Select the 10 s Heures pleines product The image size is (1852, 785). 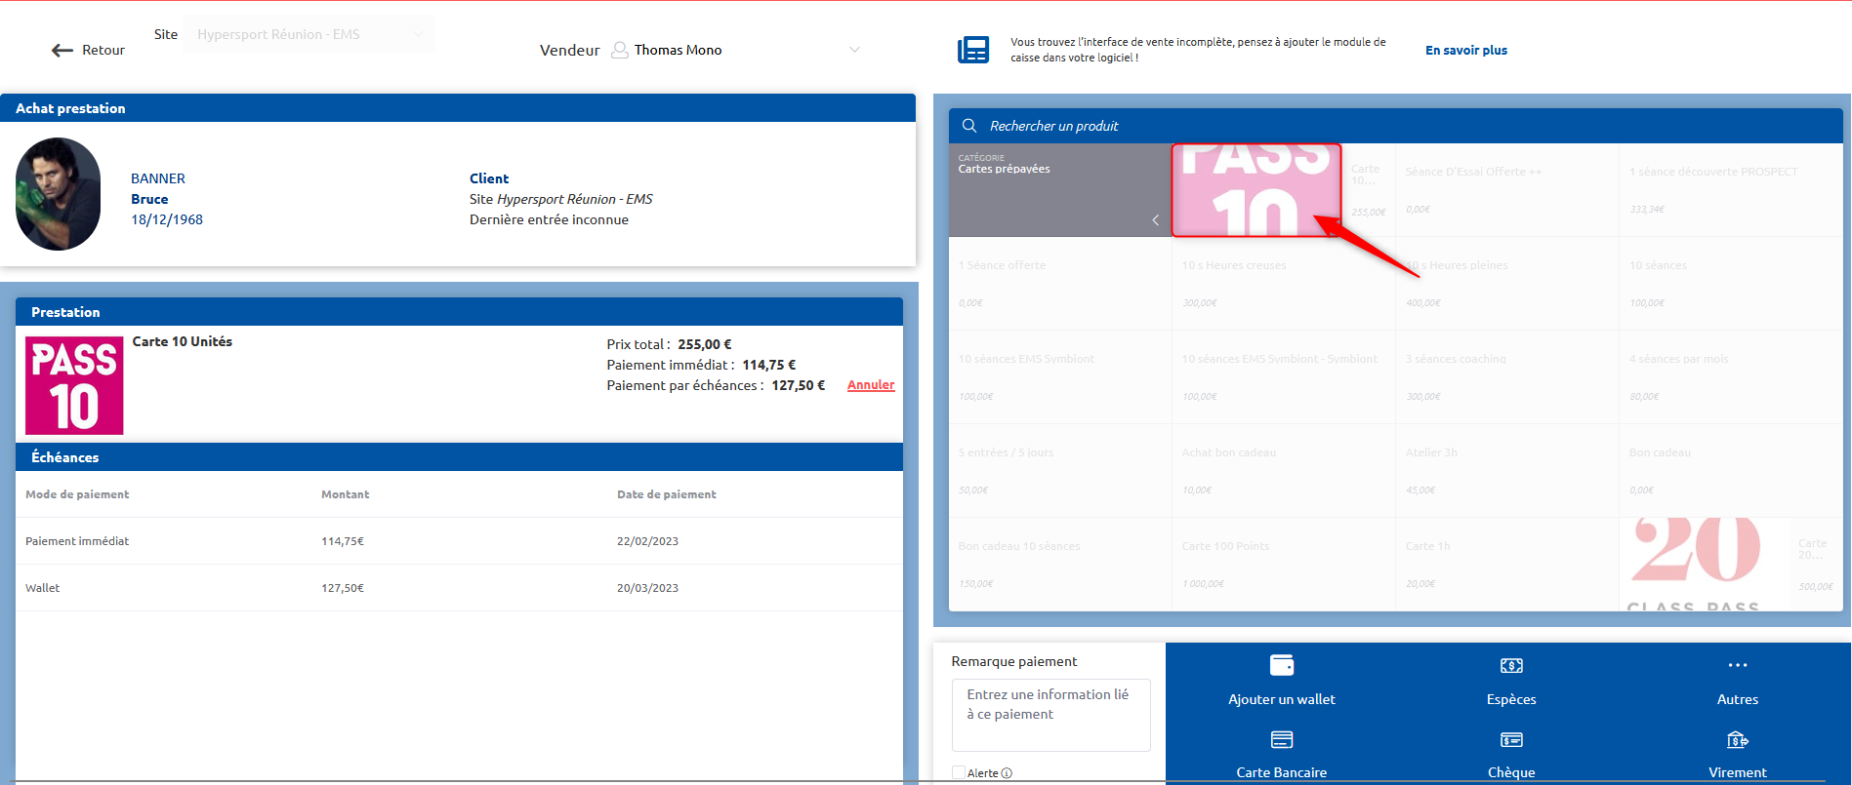click(x=1506, y=284)
